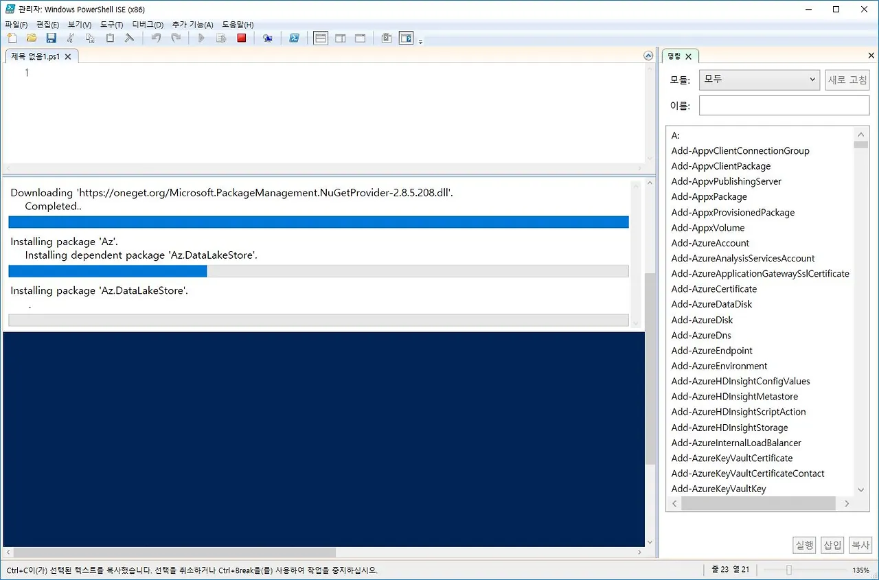Start PowerShell.exe using the blue console icon
879x580 pixels.
pos(294,38)
